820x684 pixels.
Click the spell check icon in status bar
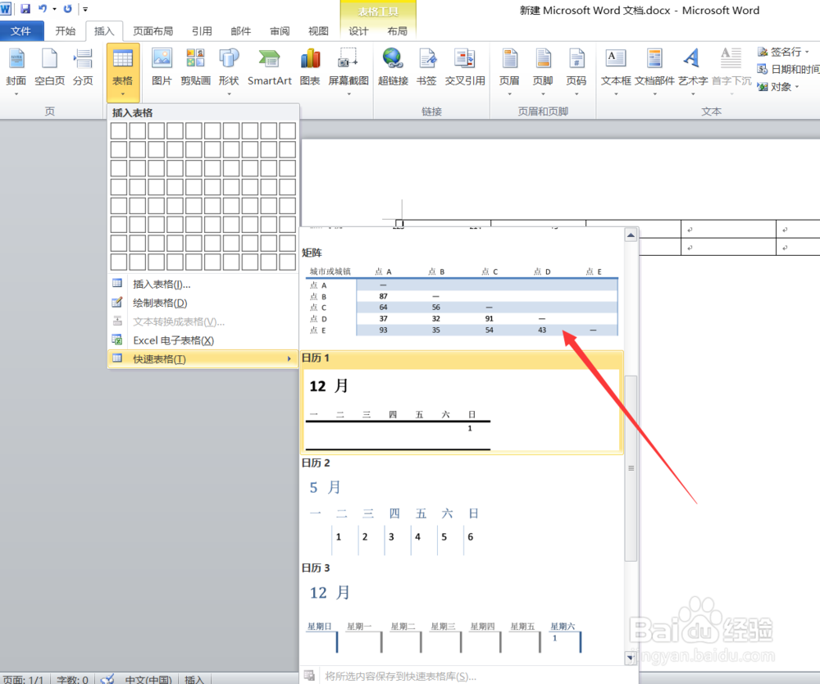(107, 679)
